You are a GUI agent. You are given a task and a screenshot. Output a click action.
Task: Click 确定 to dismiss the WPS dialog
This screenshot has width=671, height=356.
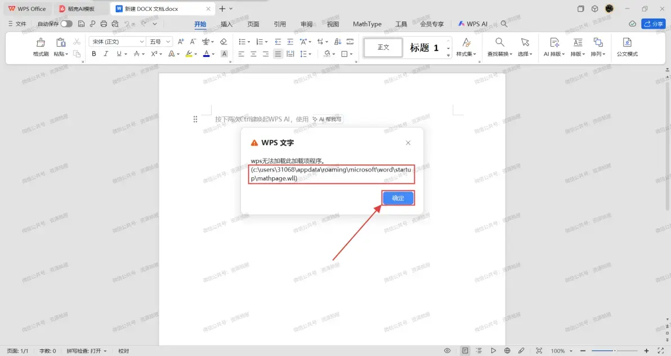click(398, 198)
